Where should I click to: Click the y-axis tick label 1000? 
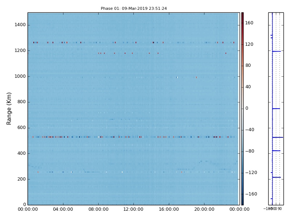(x=20, y=76)
